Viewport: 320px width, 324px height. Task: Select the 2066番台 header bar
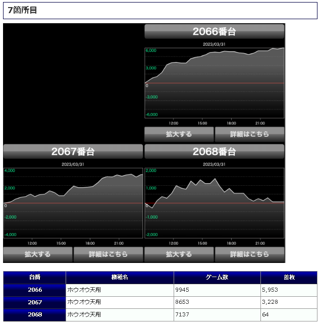215,31
